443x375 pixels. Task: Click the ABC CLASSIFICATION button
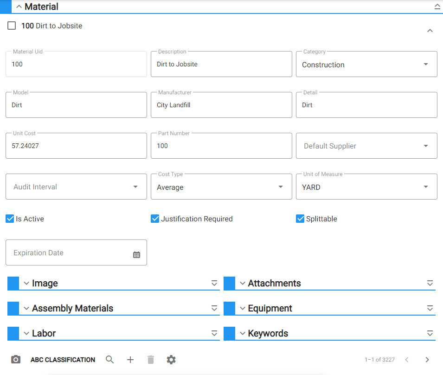(x=63, y=360)
